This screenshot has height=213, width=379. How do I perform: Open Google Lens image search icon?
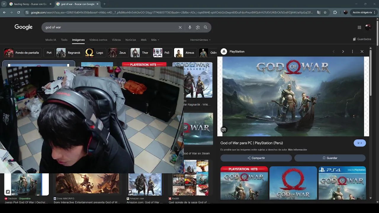pyautogui.click(x=198, y=27)
